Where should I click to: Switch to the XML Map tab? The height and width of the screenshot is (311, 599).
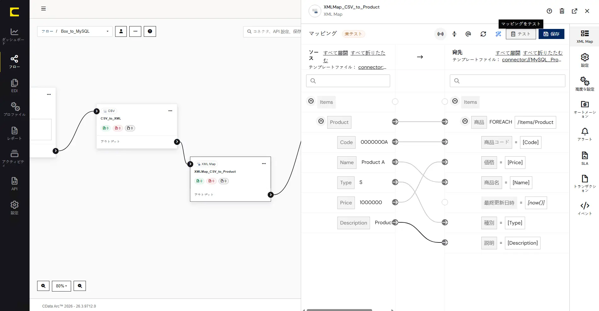click(x=585, y=36)
